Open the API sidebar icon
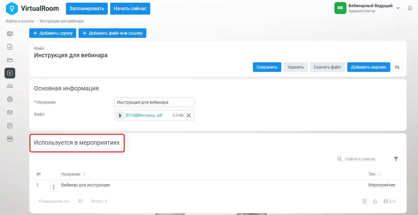The height and width of the screenshot is (215, 418). pyautogui.click(x=10, y=139)
